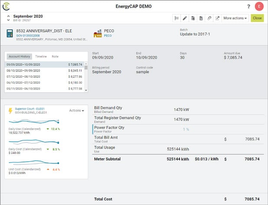Click the red user avatar E
The image size is (268, 205).
pyautogui.click(x=259, y=7)
